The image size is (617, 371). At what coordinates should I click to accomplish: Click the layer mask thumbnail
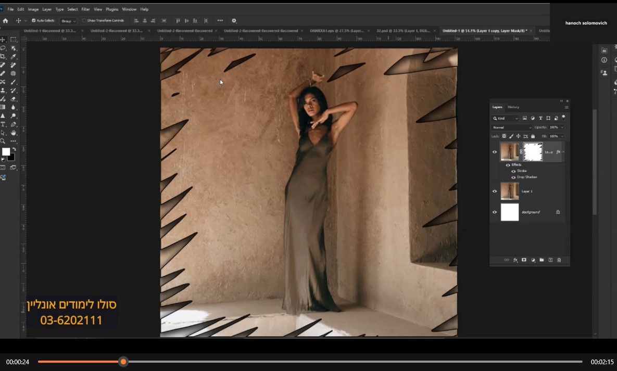coord(533,152)
